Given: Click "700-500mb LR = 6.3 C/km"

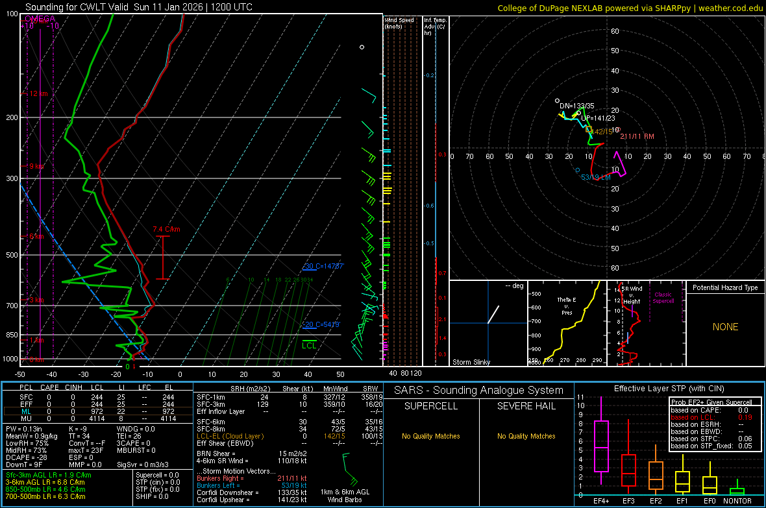Looking at the screenshot, I should (45, 497).
